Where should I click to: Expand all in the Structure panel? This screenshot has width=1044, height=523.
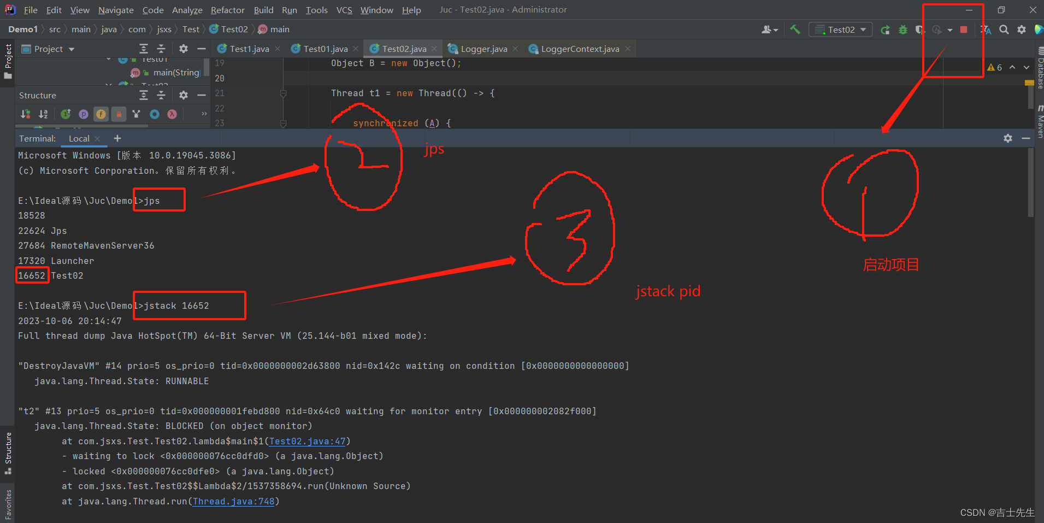(144, 95)
